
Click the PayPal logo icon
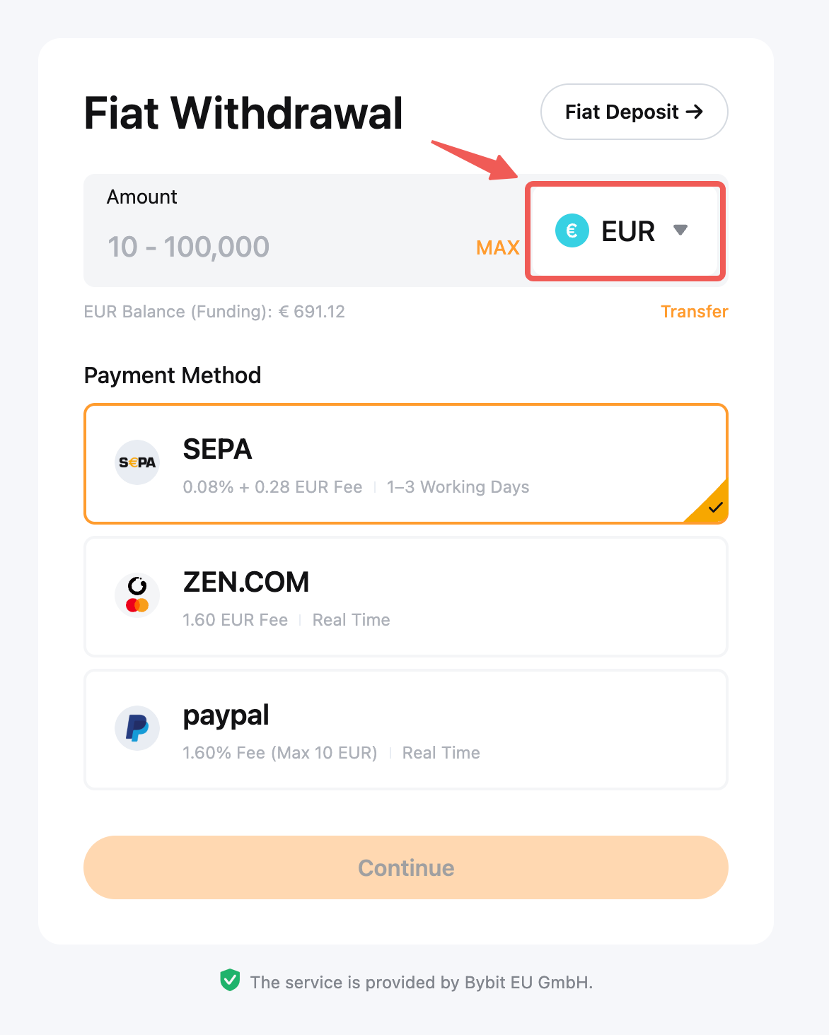pos(137,728)
